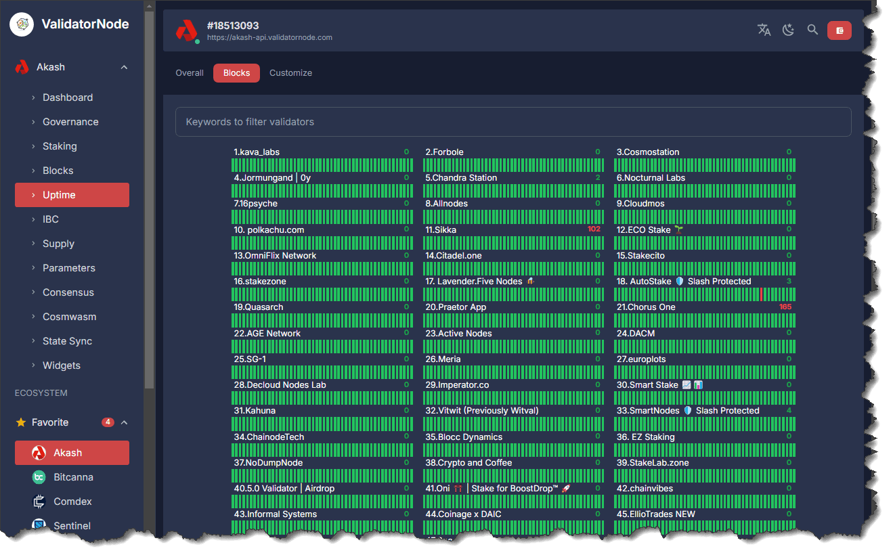Click 21.Chorus One missed count 165
Image resolution: width=893 pixels, height=557 pixels.
(785, 307)
